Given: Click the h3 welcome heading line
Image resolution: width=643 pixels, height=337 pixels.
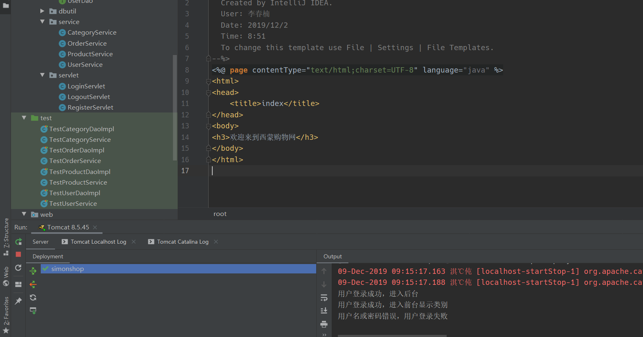Looking at the screenshot, I should (265, 137).
